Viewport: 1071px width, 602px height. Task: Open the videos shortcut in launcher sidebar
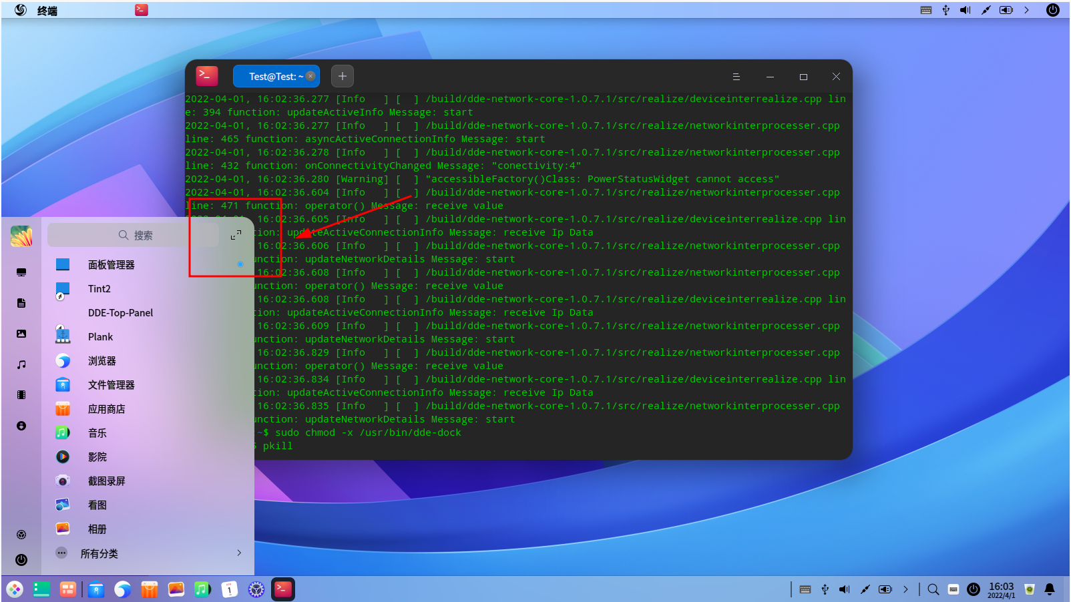21,395
